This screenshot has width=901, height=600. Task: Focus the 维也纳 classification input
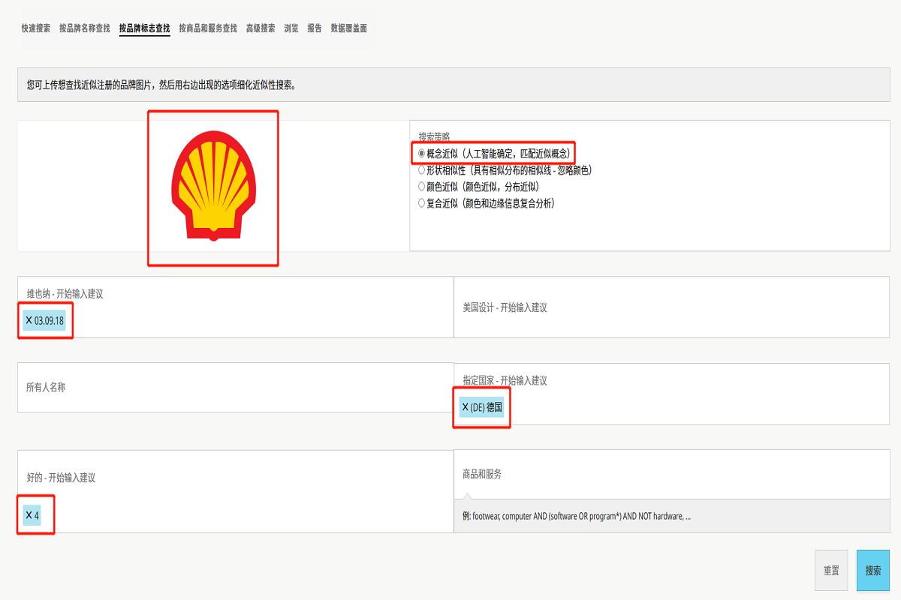[x=236, y=307]
